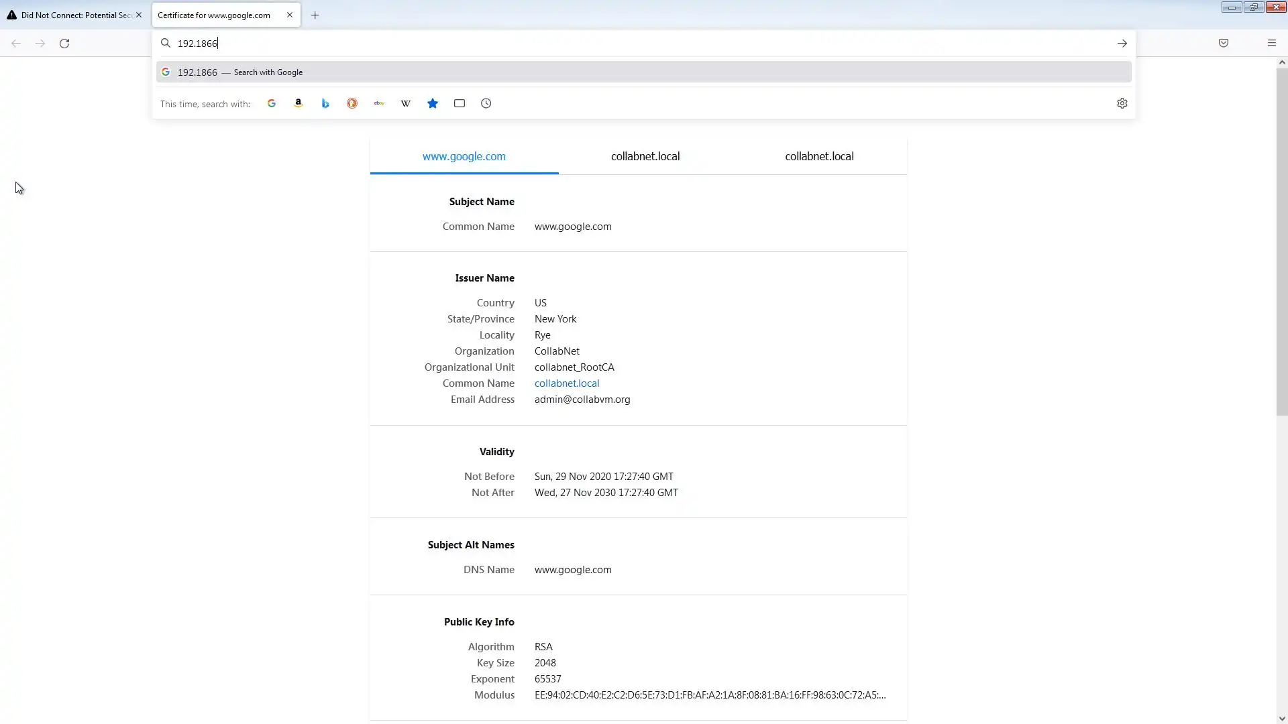Click the page's vertical scrollbar thumb
This screenshot has height=724, width=1288.
pyautogui.click(x=1282, y=241)
